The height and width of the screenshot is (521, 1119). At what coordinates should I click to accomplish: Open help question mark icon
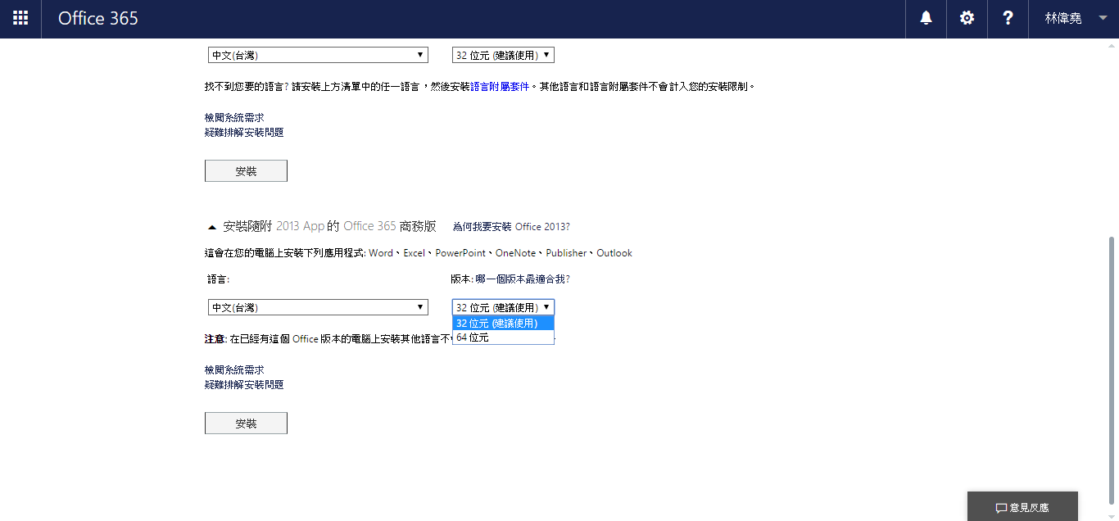(x=1008, y=18)
